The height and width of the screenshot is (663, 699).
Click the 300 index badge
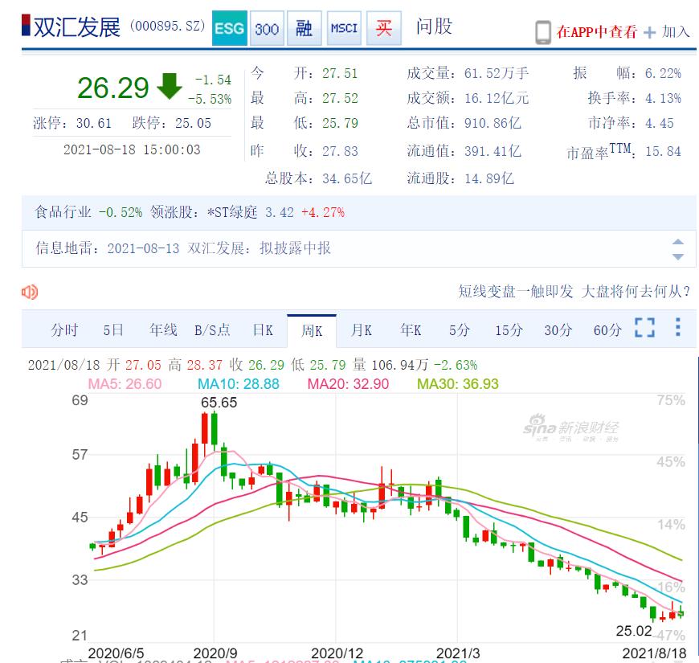[267, 29]
